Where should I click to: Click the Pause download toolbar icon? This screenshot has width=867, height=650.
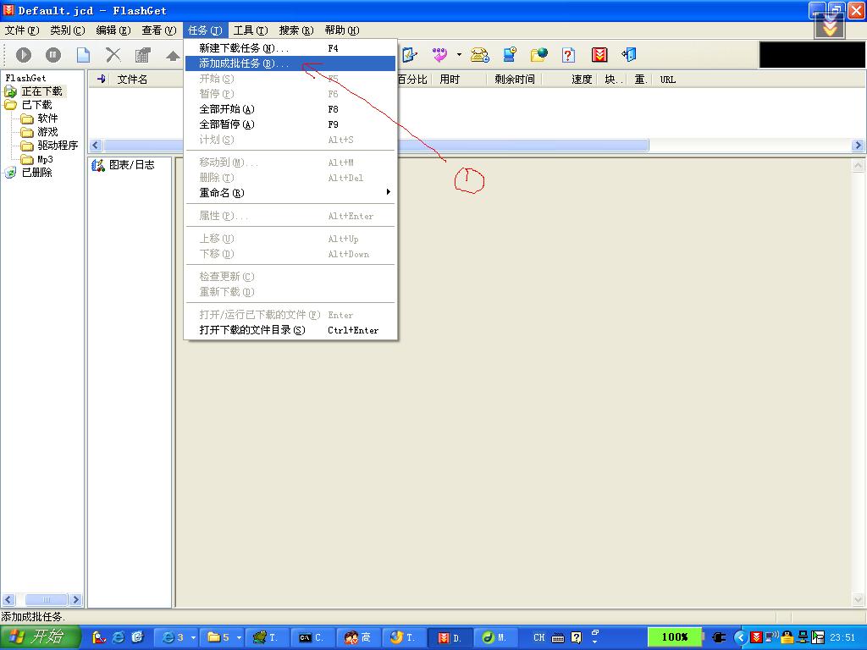tap(53, 55)
